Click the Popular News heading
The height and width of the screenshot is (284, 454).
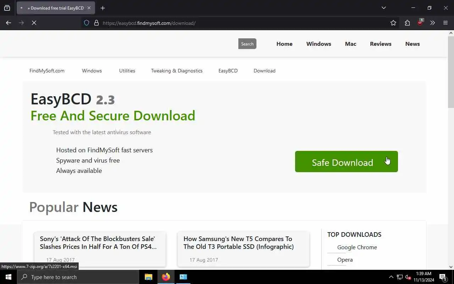73,207
